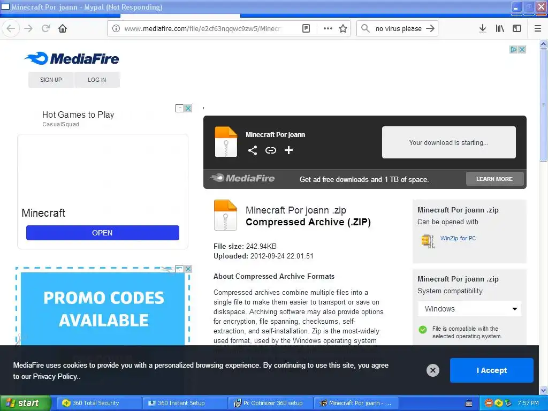Screen dimensions: 548x411
Task: Click the red system tray icon
Action: (x=489, y=404)
